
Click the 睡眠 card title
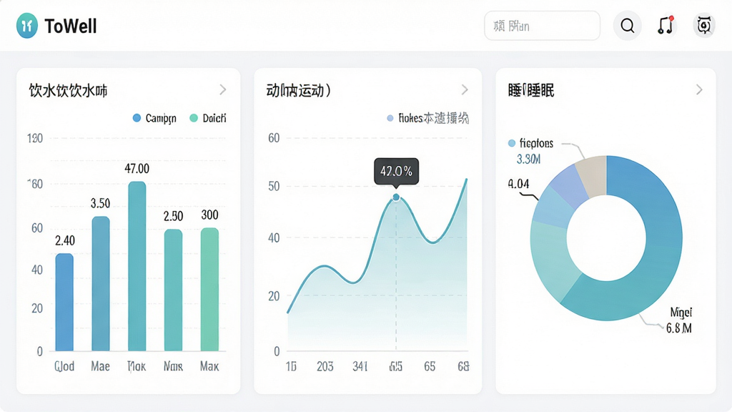click(x=531, y=90)
